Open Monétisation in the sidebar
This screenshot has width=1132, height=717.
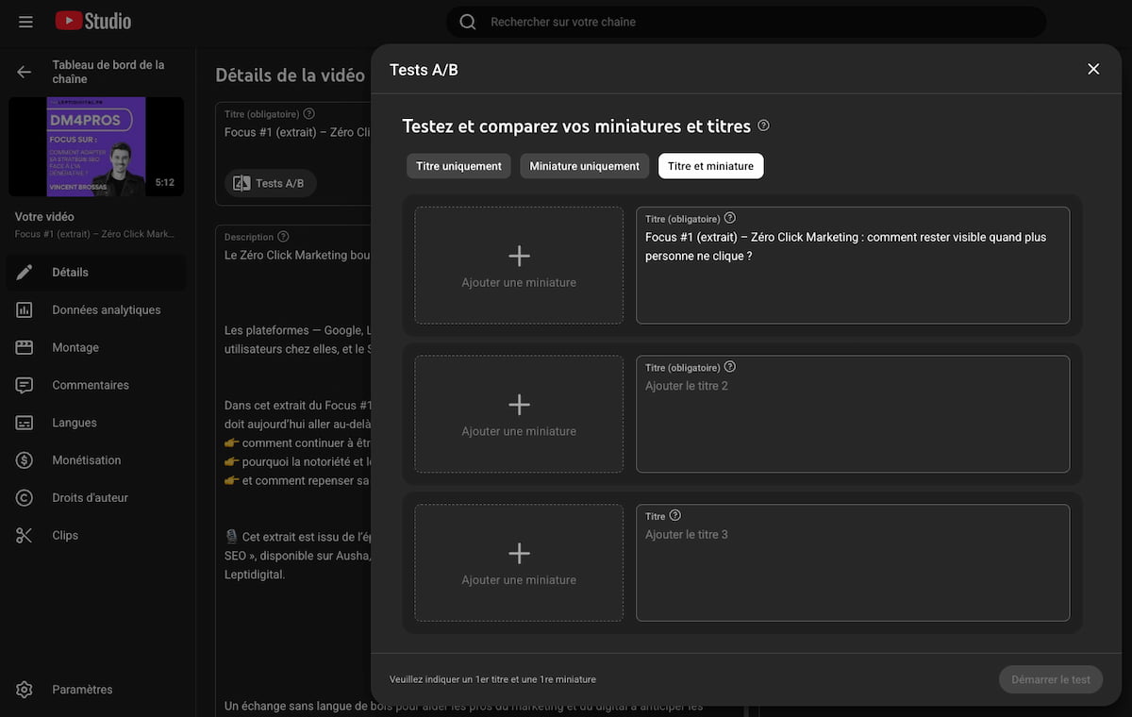coord(96,460)
